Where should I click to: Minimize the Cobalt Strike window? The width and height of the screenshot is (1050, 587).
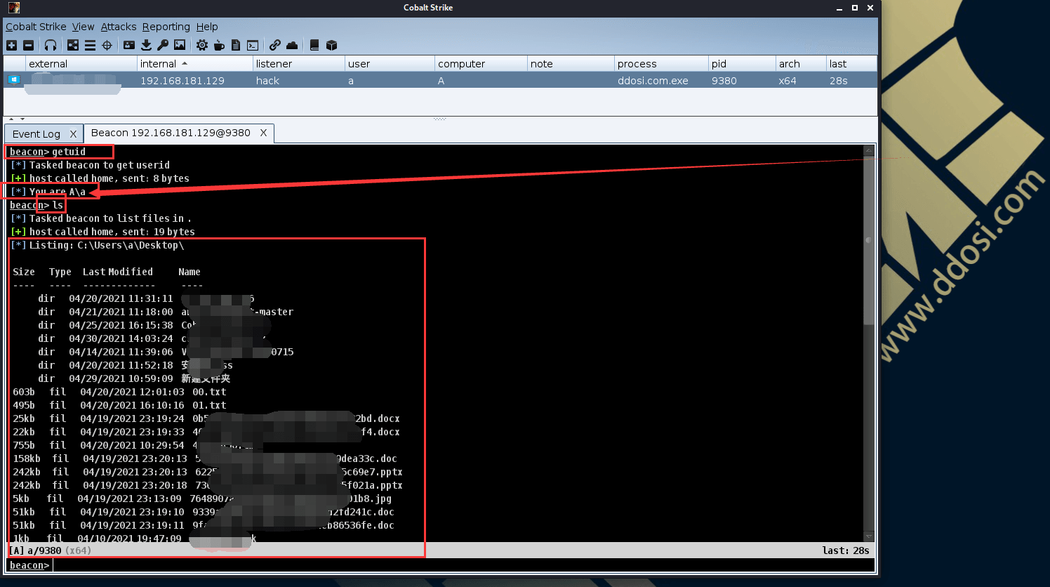coord(839,8)
